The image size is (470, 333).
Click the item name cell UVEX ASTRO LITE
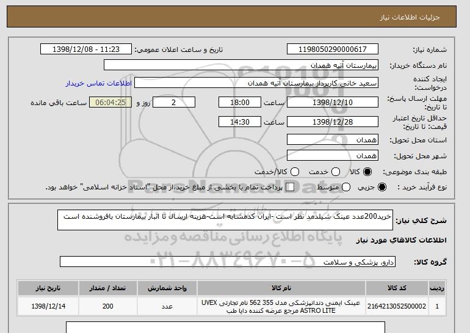281,306
